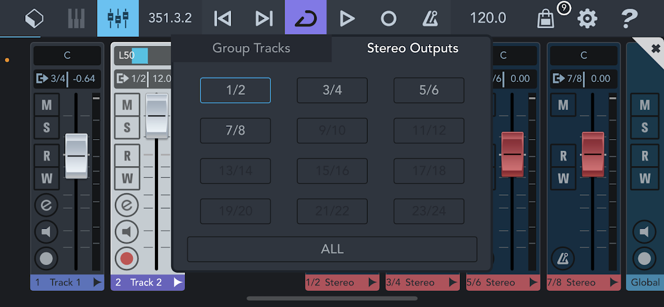Mute Track 1 with M button
This screenshot has width=664, height=307.
click(47, 105)
